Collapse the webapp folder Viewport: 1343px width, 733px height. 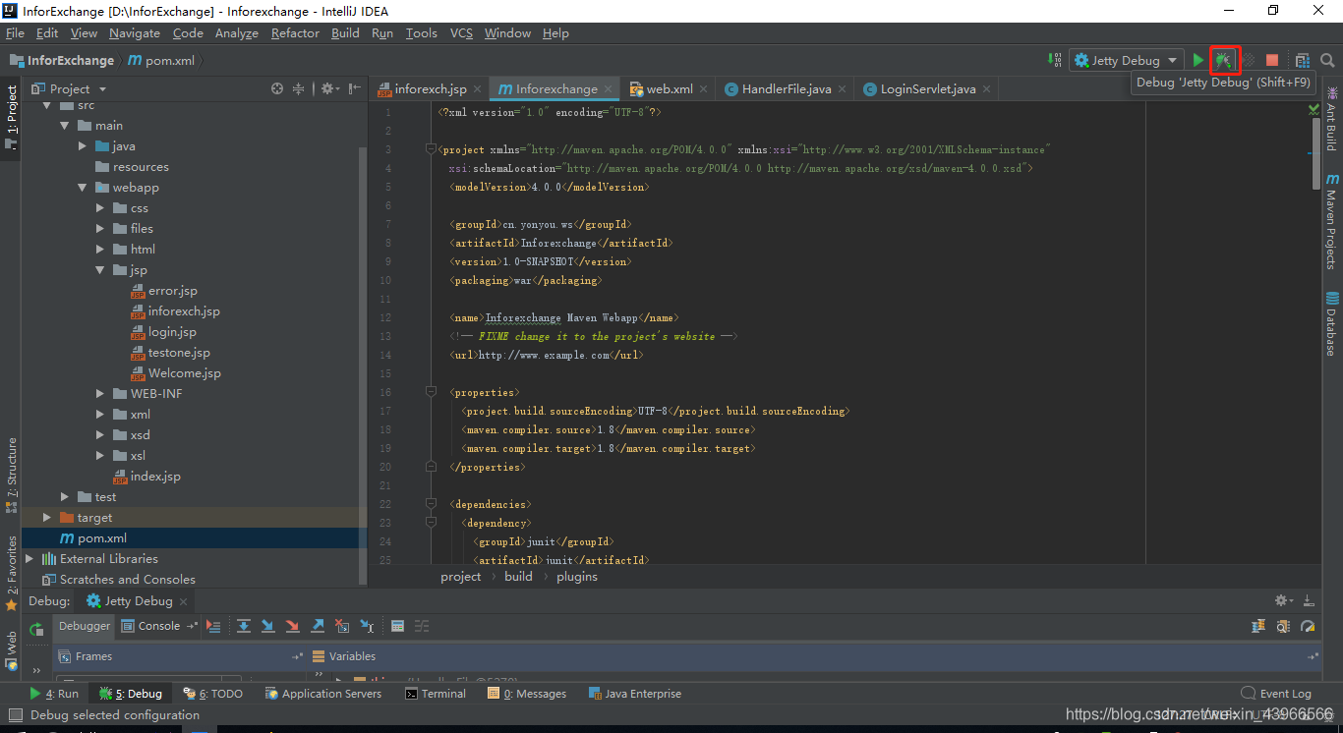click(x=83, y=188)
